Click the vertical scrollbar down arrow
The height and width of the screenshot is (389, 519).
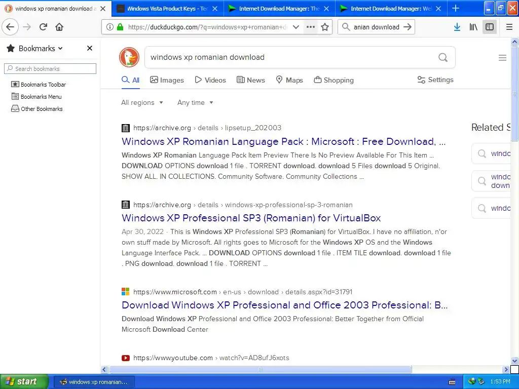(x=514, y=361)
